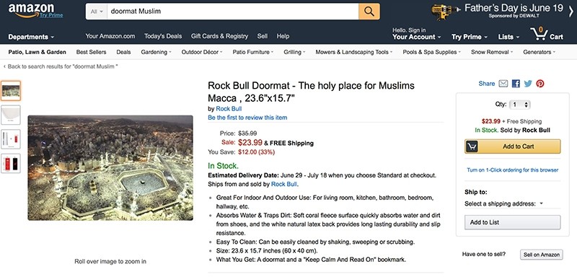577x277 pixels.
Task: Click the search magnifier button
Action: tap(369, 12)
